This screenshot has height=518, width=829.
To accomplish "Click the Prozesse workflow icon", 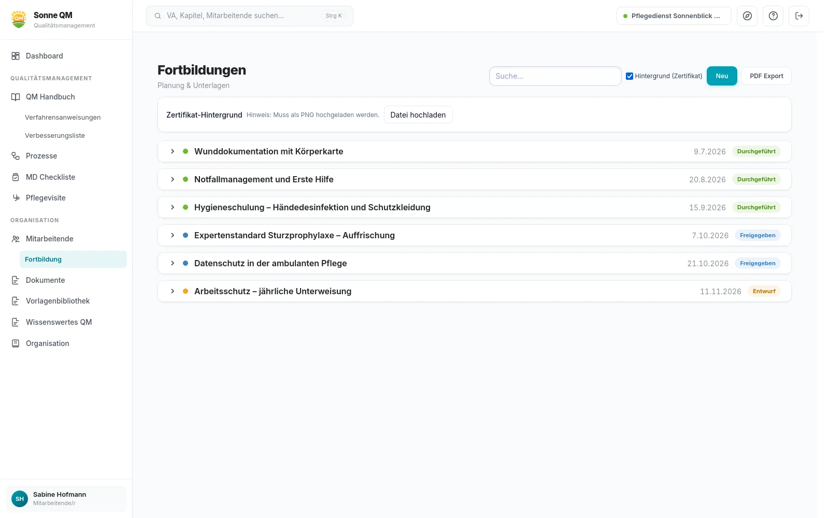I will click(x=16, y=156).
